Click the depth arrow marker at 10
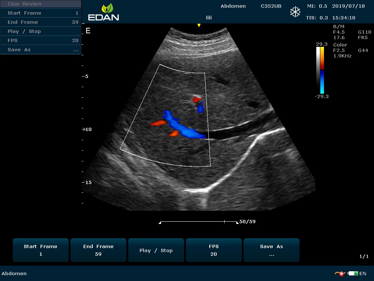This screenshot has width=374, height=281. click(84, 129)
